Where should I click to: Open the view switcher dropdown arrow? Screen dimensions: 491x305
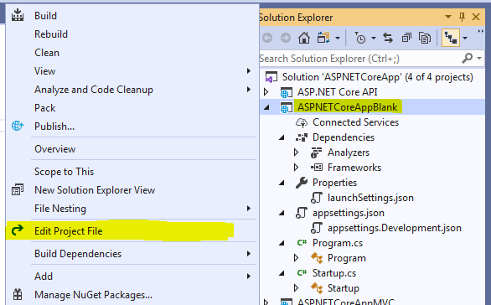(x=338, y=39)
